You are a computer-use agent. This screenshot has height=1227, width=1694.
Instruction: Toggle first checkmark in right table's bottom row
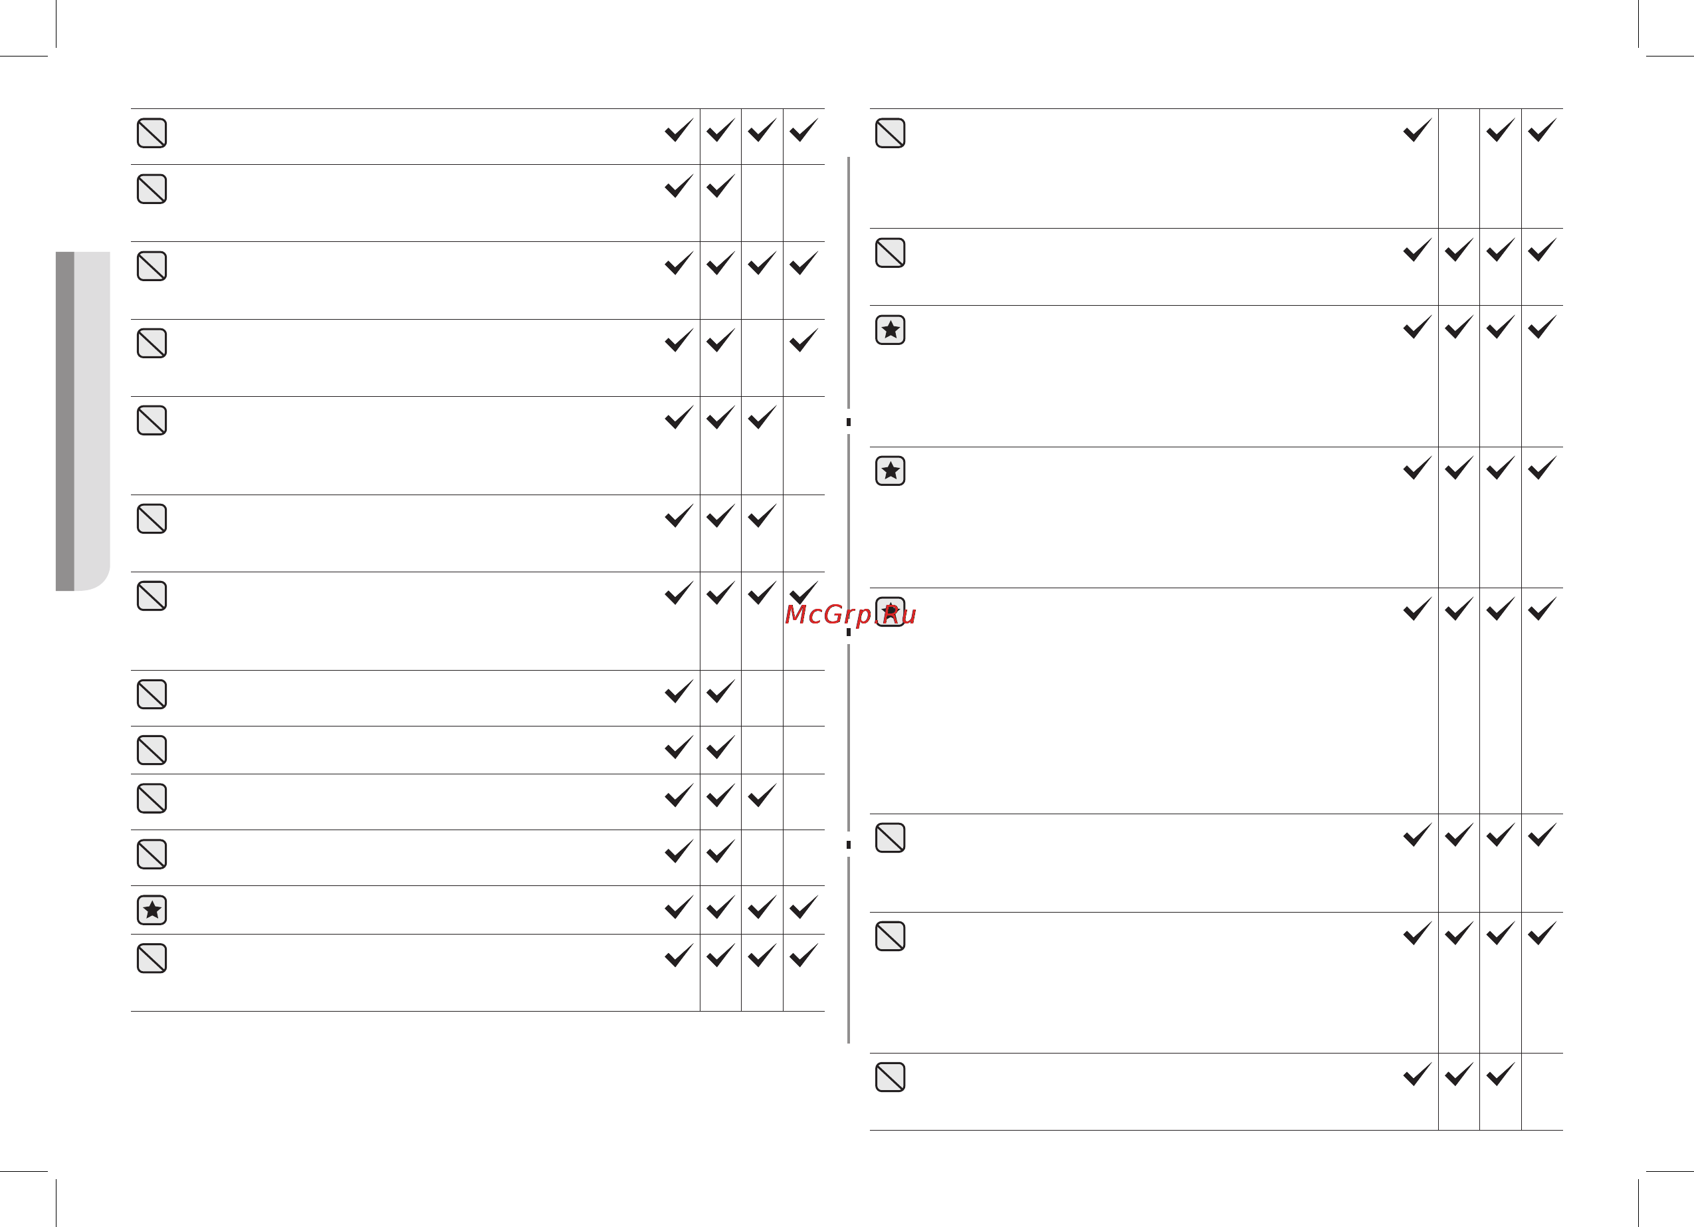[1418, 1075]
